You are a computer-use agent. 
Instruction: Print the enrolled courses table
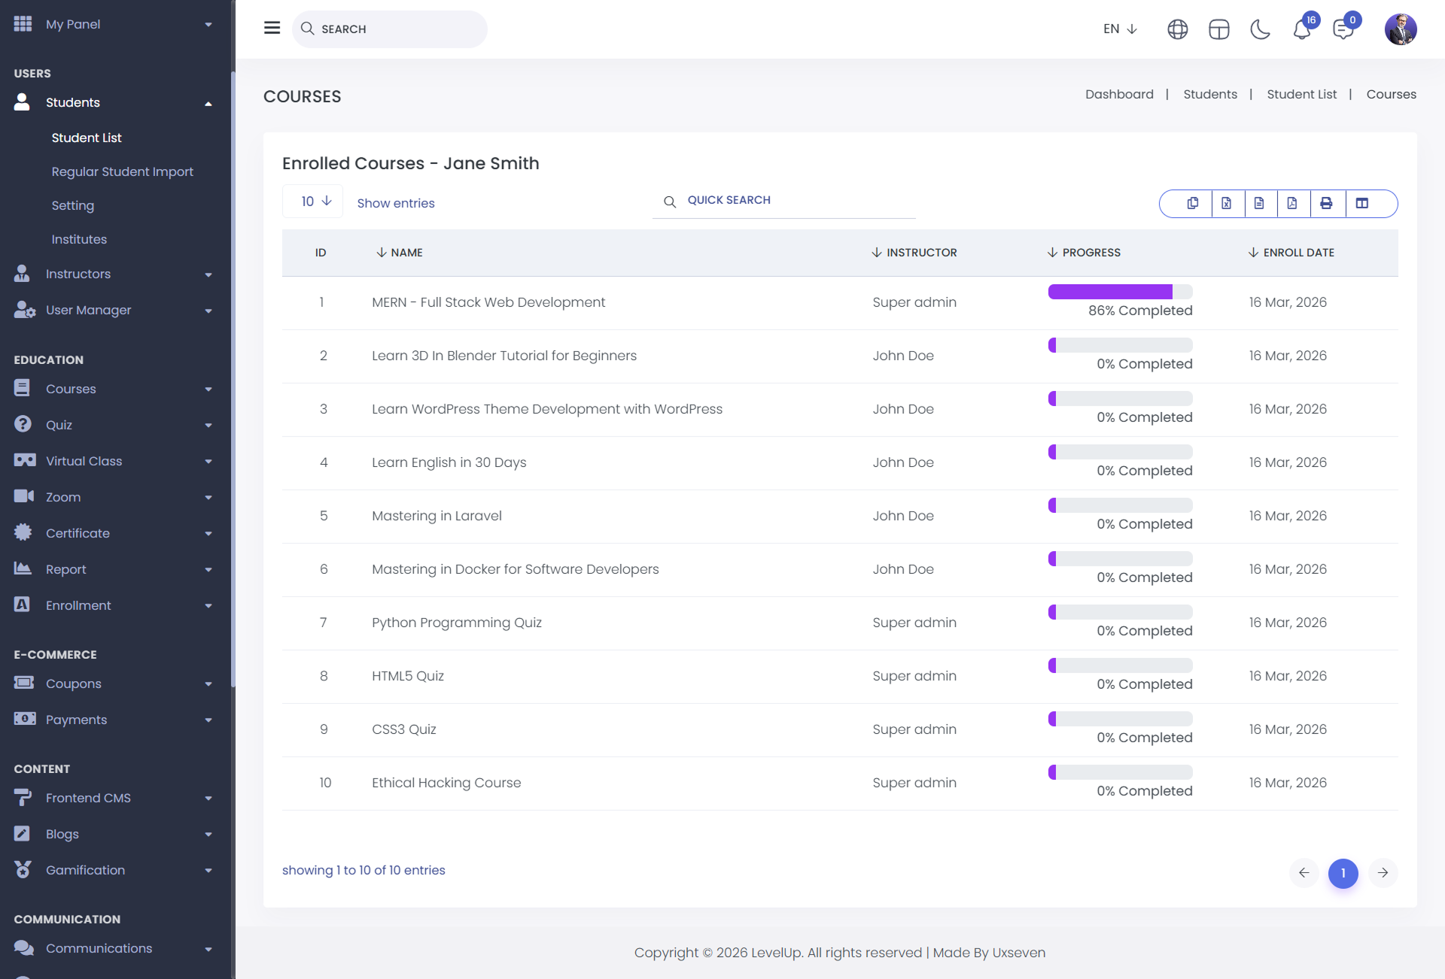(x=1326, y=203)
